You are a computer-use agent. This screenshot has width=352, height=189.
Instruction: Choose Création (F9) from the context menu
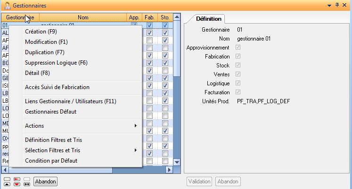(x=41, y=32)
